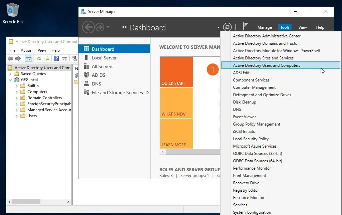Click the DNS sidebar icon
This screenshot has height=215, width=342.
click(x=87, y=84)
